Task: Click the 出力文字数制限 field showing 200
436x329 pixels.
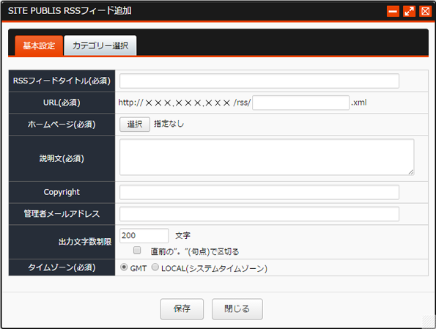Action: tap(144, 235)
